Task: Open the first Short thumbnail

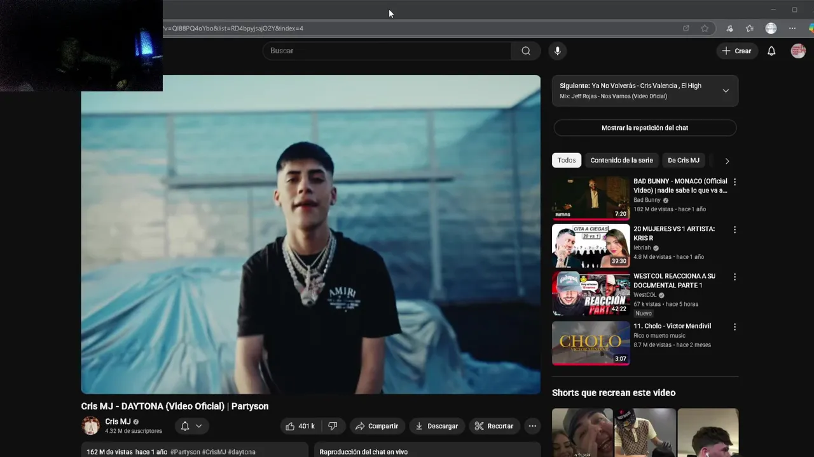Action: click(x=582, y=432)
